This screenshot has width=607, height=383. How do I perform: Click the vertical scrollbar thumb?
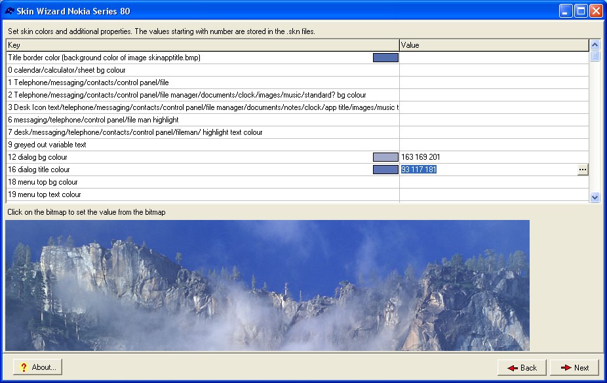pos(595,56)
